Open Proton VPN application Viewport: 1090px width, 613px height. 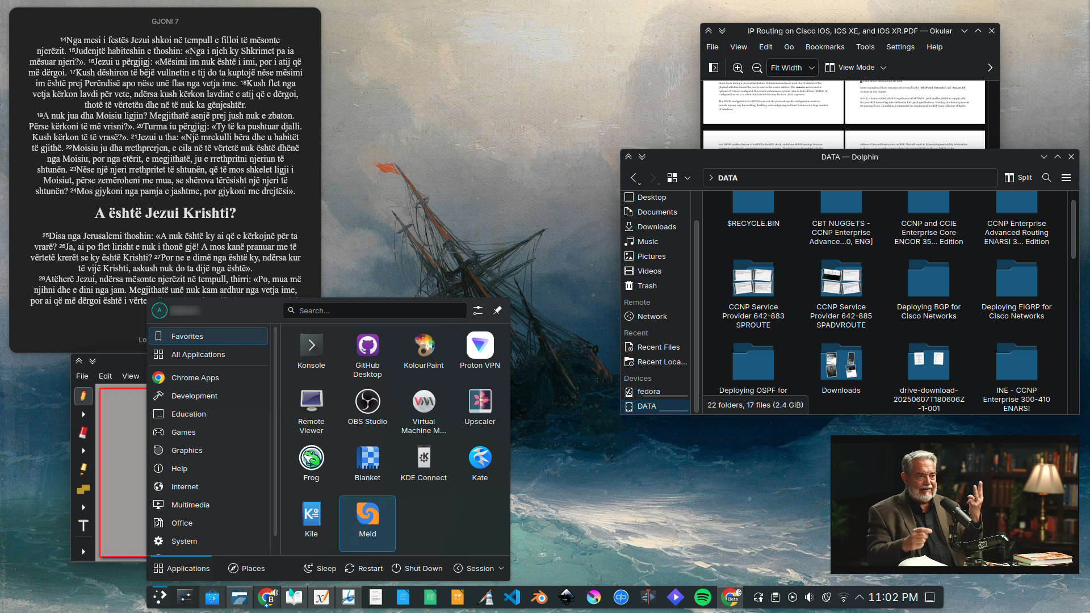click(x=480, y=351)
